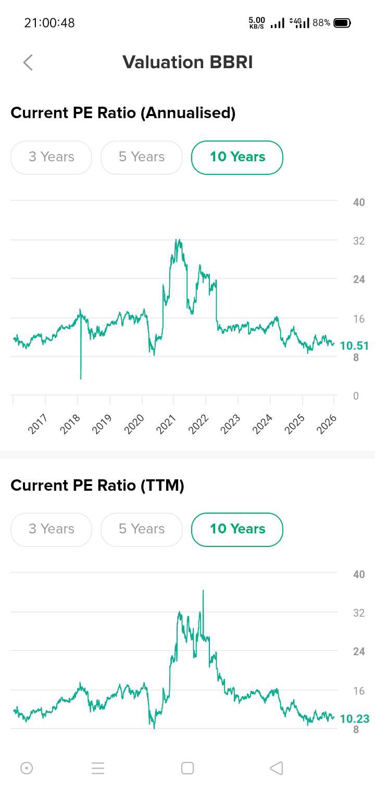Tap the 2021 peak on Annualised chart
Viewport: 375px width, 791px height.
click(x=178, y=241)
